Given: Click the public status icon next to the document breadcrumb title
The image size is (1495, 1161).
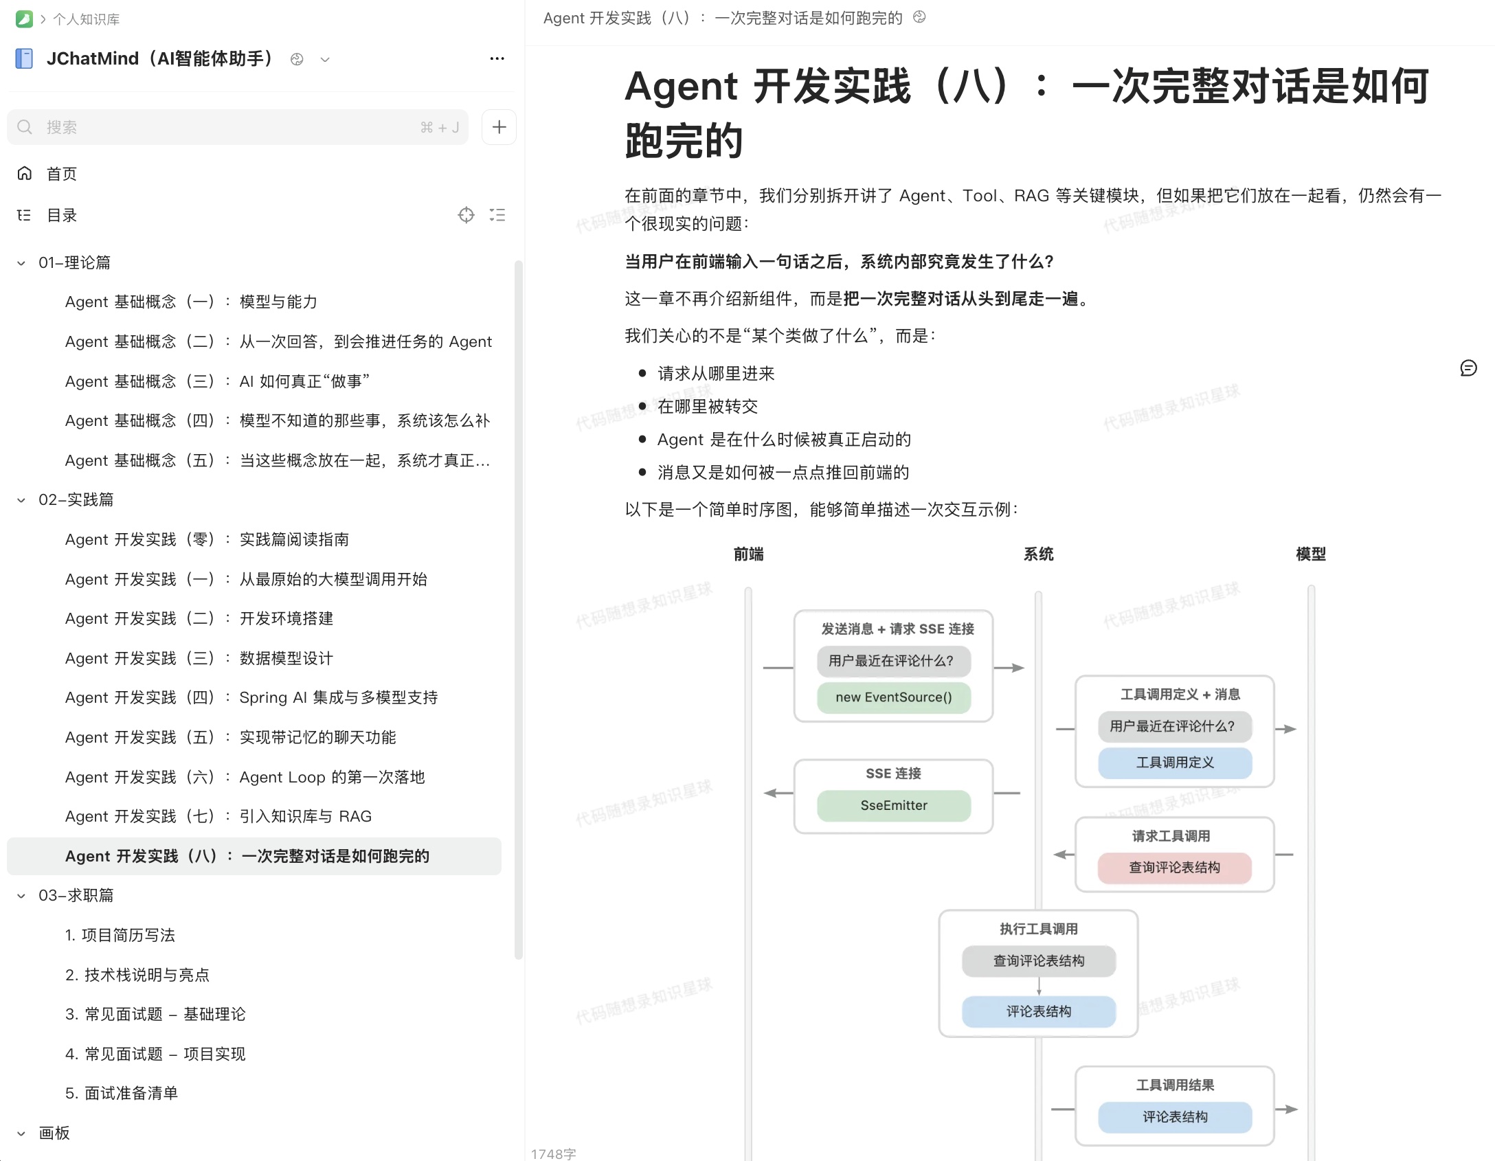Looking at the screenshot, I should pos(919,17).
